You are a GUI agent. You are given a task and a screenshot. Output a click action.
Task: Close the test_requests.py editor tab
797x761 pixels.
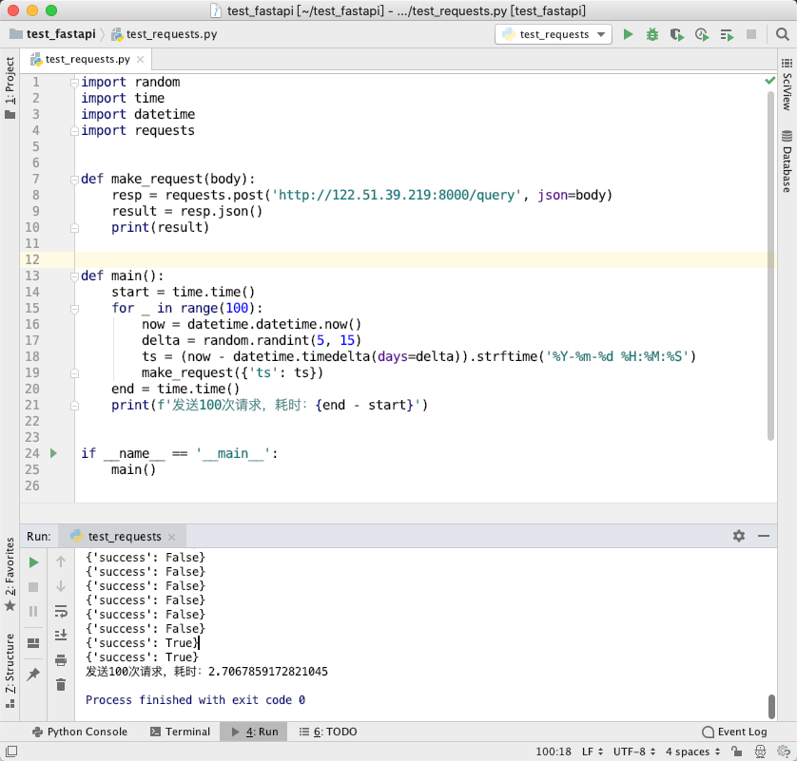click(141, 60)
